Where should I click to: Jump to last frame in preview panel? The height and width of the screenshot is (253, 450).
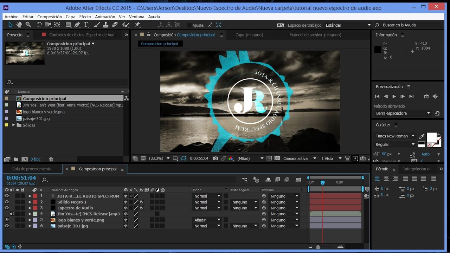tap(411, 96)
